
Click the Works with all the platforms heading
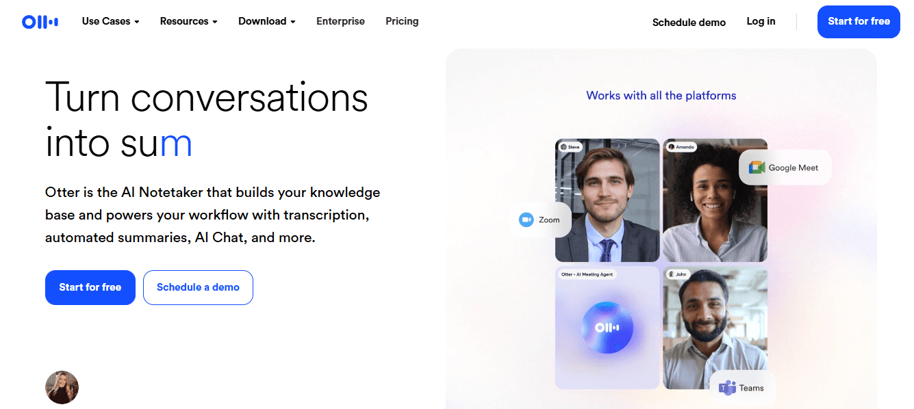pyautogui.click(x=661, y=95)
